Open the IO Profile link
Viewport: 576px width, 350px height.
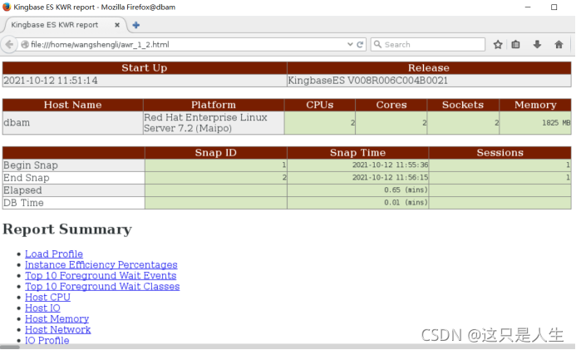pyautogui.click(x=47, y=340)
